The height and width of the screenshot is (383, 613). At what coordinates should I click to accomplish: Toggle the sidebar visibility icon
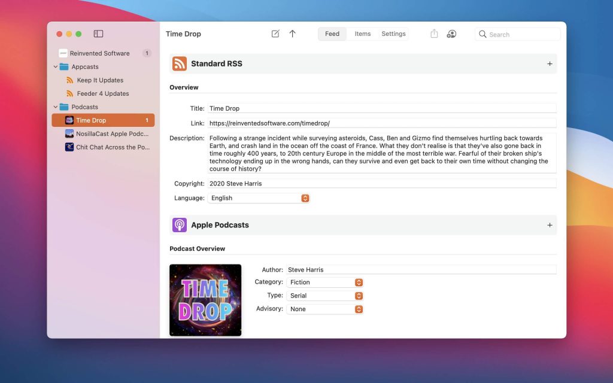pyautogui.click(x=99, y=34)
